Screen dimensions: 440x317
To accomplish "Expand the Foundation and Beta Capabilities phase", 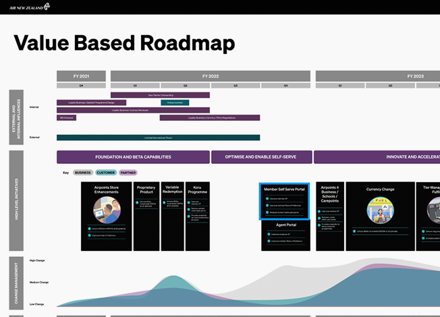I will [133, 157].
